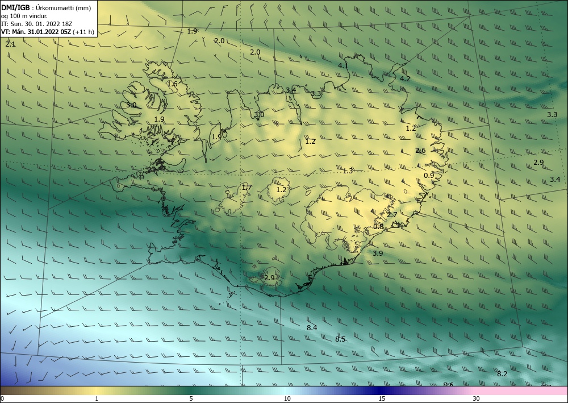This screenshot has height=403, width=568.
Task: Select the 8.5 value south of Iceland
Action: point(340,339)
